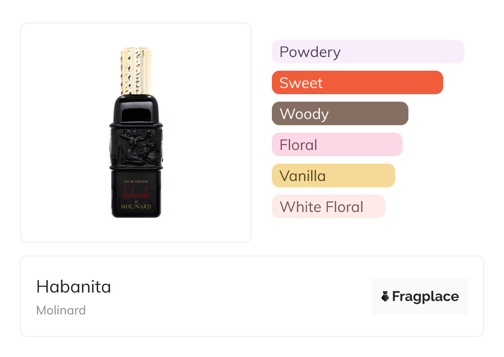This screenshot has height=357, width=504.
Task: Click the Fragplace pear-shaped logo icon
Action: pos(385,296)
